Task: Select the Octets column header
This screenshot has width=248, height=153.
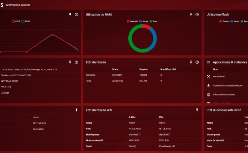Action: coord(115,69)
